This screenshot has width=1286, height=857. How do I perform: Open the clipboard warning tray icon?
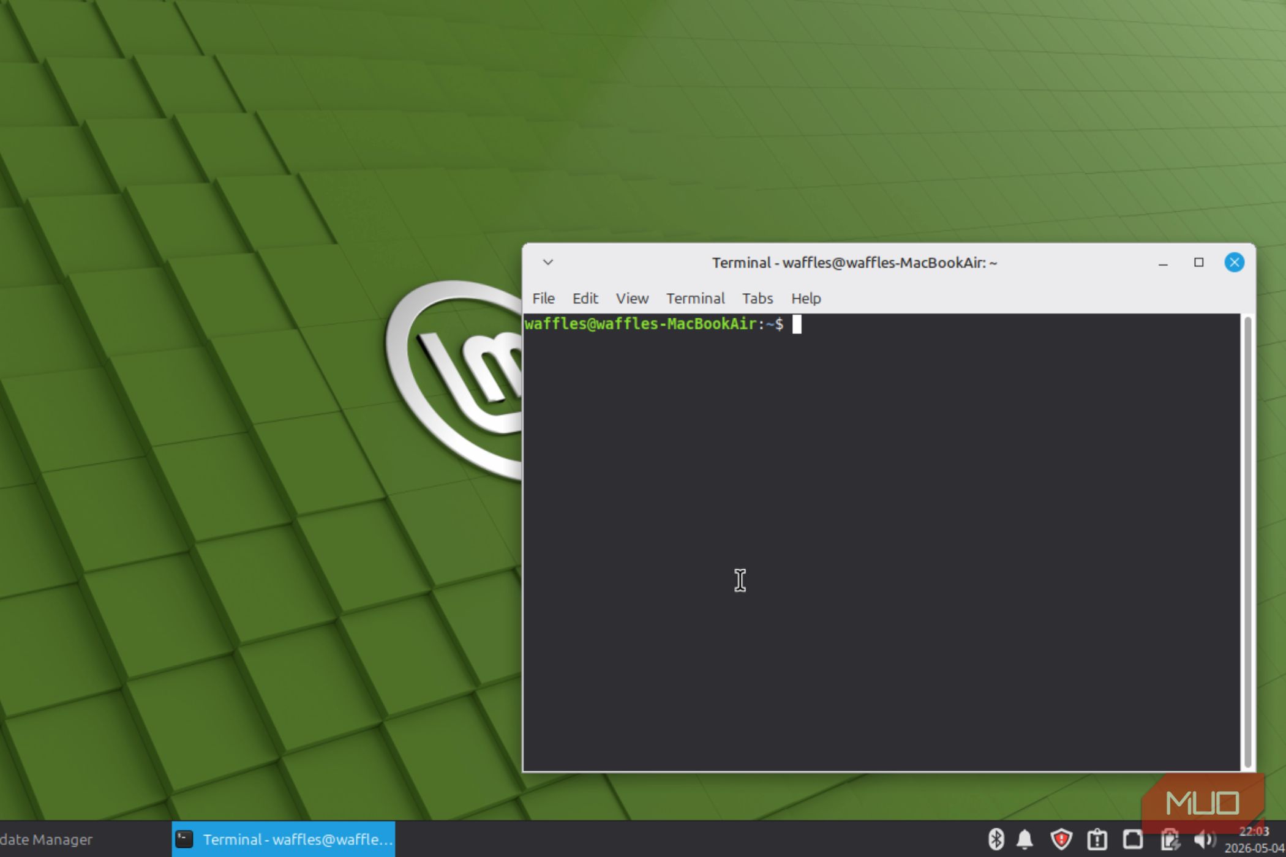1097,839
